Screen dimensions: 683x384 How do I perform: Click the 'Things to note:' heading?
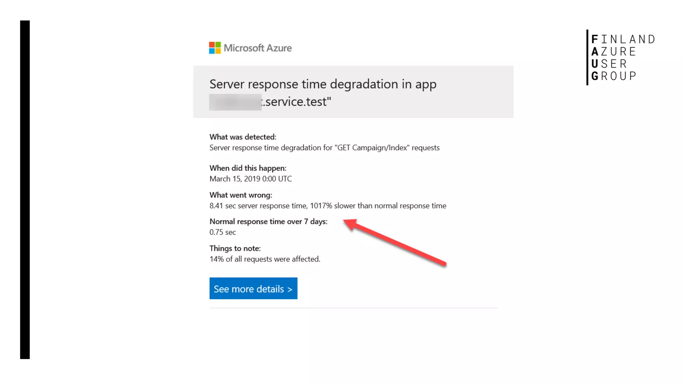click(x=235, y=248)
